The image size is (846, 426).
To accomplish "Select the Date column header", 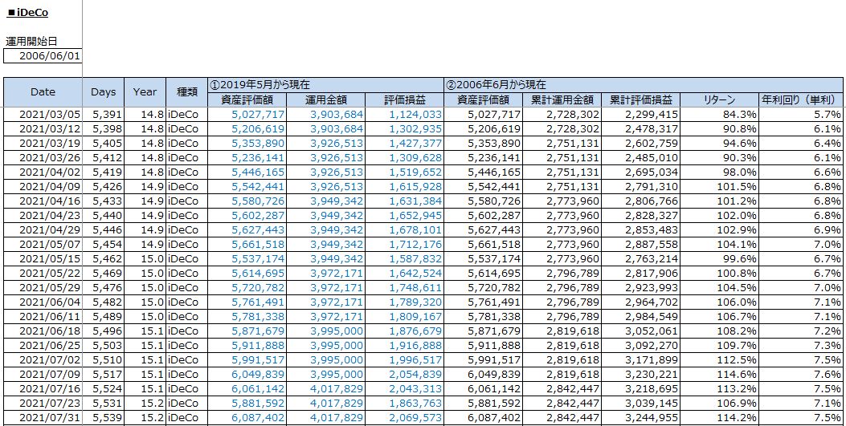I will pos(43,92).
